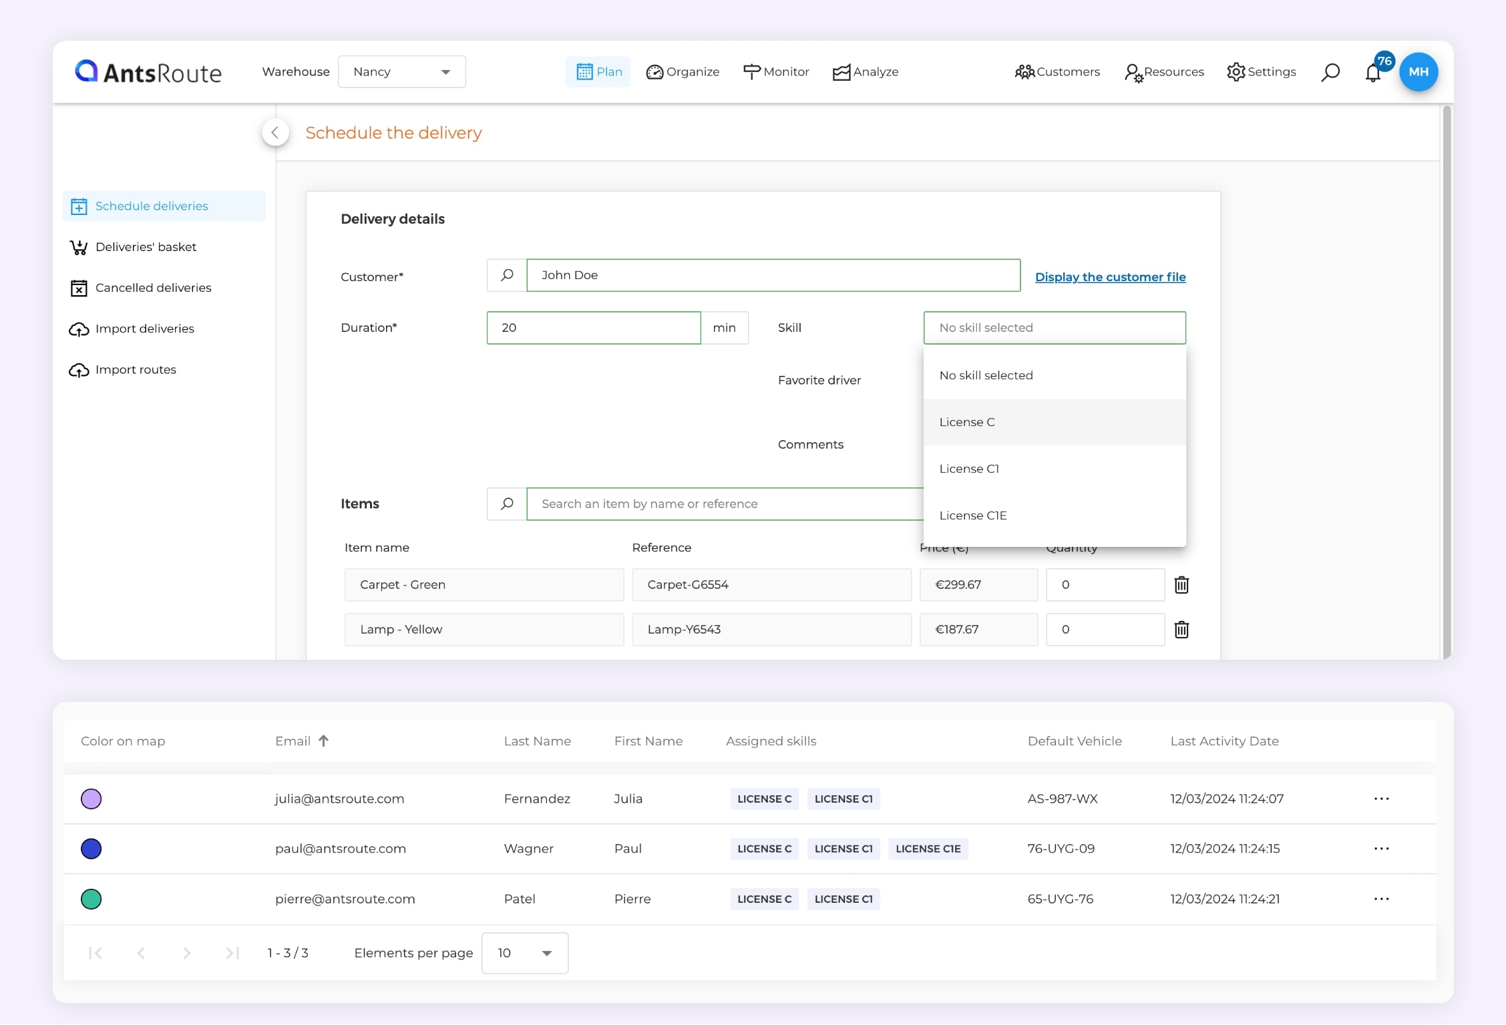Image resolution: width=1506 pixels, height=1025 pixels.
Task: Expand Elements per page selector
Action: [x=524, y=953]
